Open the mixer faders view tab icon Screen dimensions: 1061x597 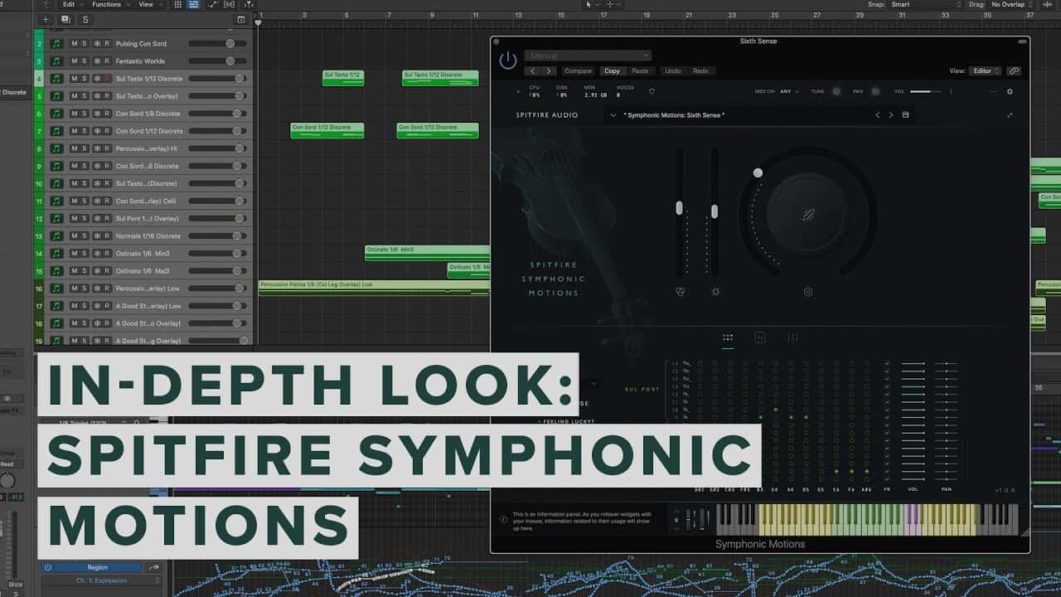(x=792, y=337)
